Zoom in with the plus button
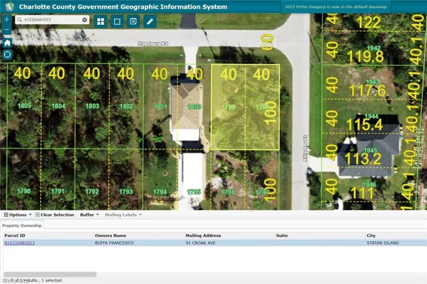 point(7,20)
